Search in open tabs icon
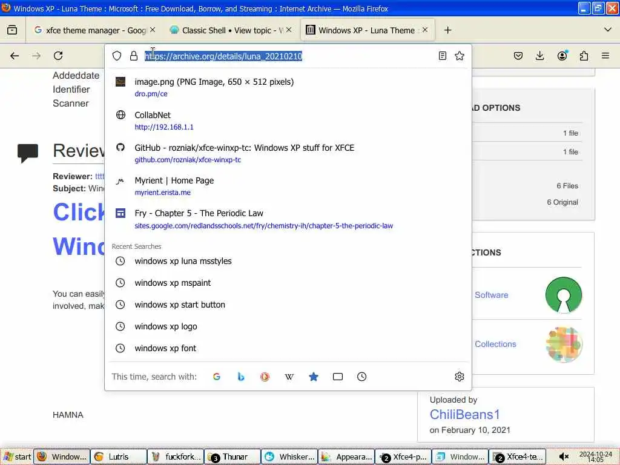 click(x=338, y=377)
